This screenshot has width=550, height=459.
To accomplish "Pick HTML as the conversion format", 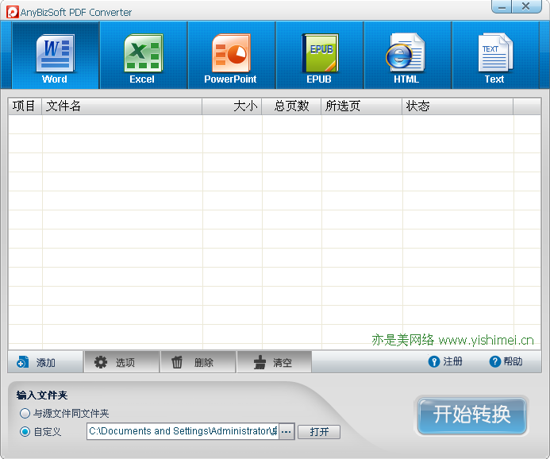I will pos(408,56).
